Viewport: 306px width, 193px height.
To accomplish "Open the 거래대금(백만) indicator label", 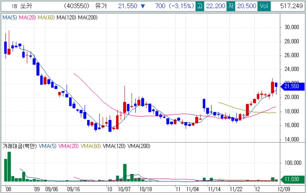I will (x=19, y=146).
